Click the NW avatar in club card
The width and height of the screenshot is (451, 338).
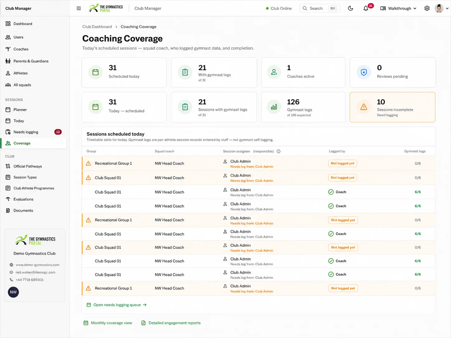click(13, 292)
